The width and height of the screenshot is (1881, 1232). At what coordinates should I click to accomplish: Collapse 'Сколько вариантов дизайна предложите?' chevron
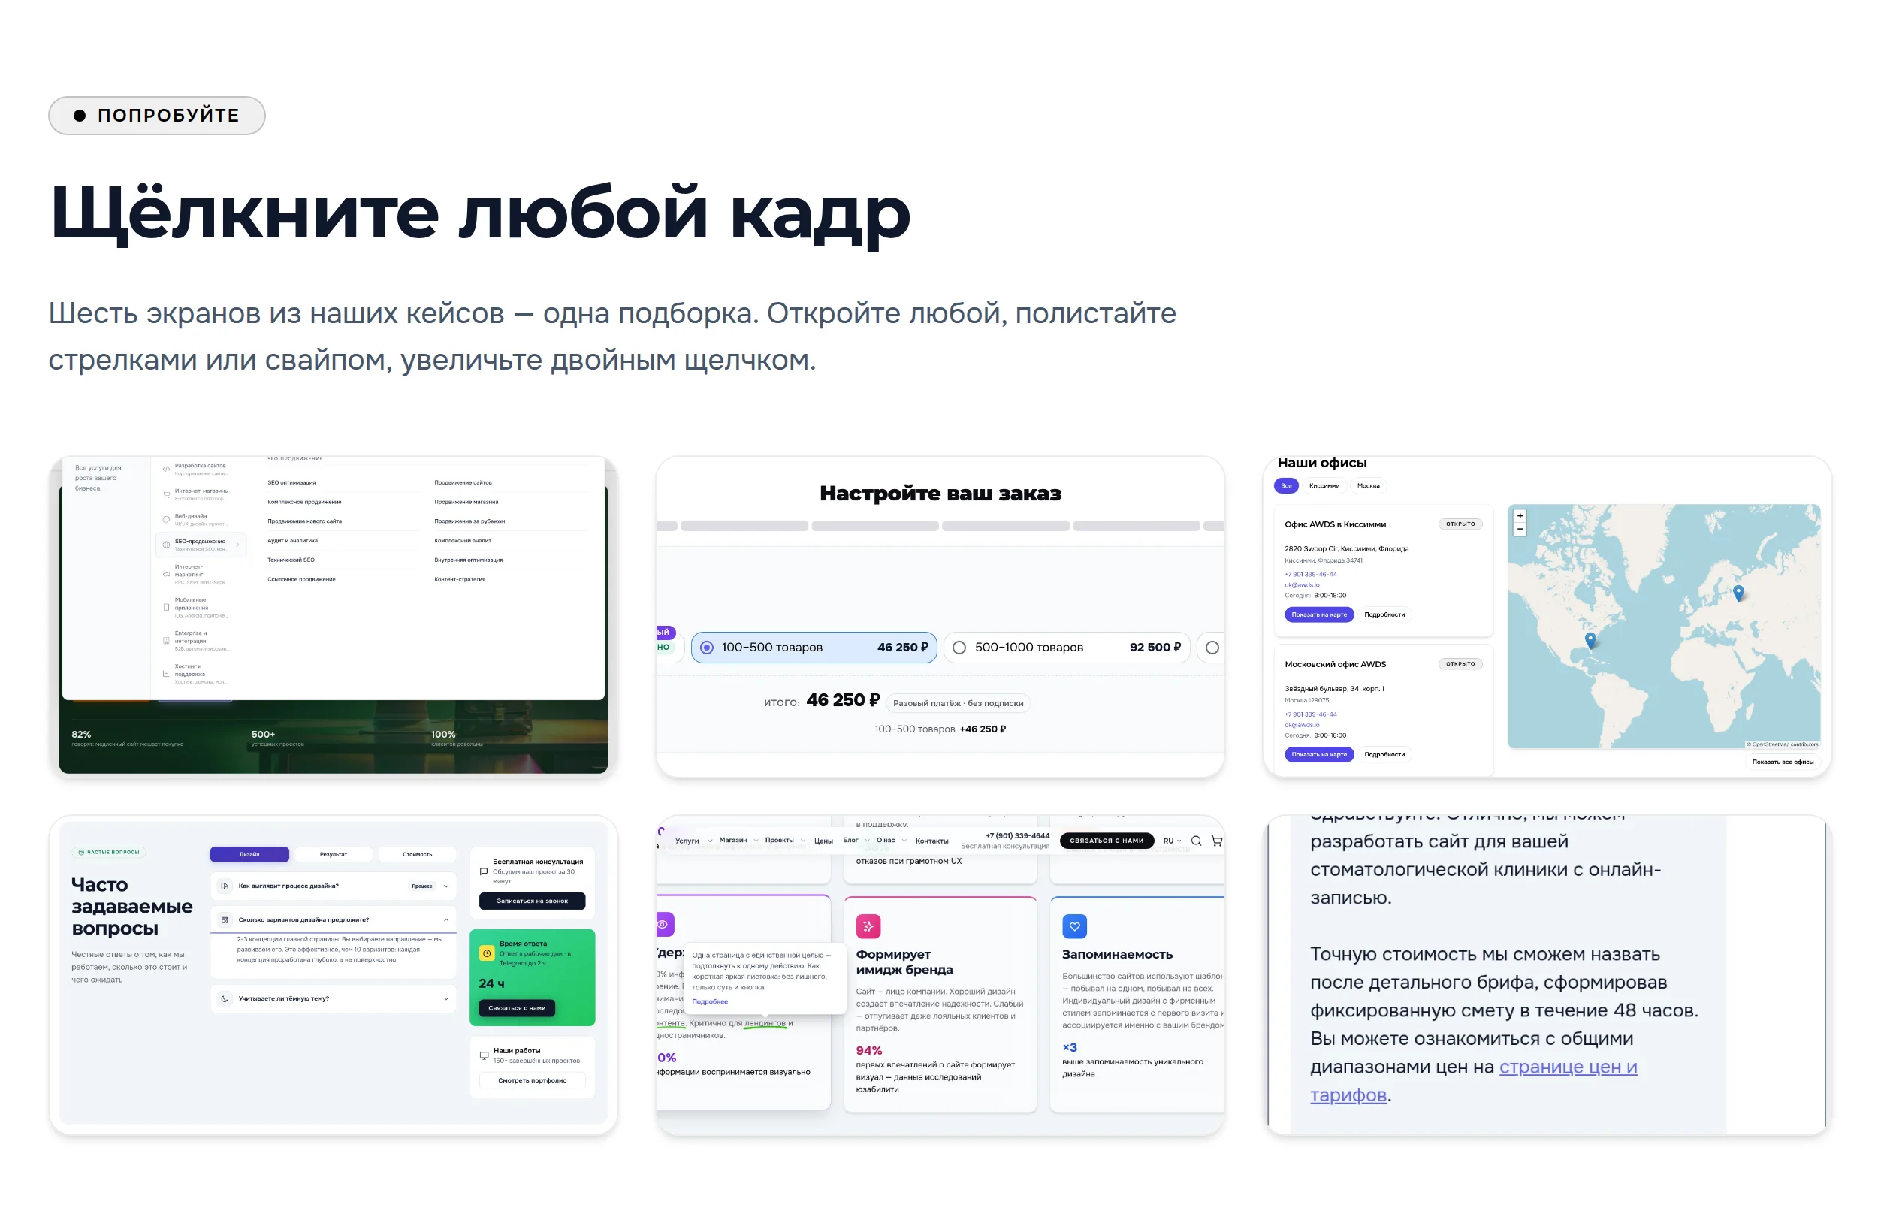[x=446, y=919]
